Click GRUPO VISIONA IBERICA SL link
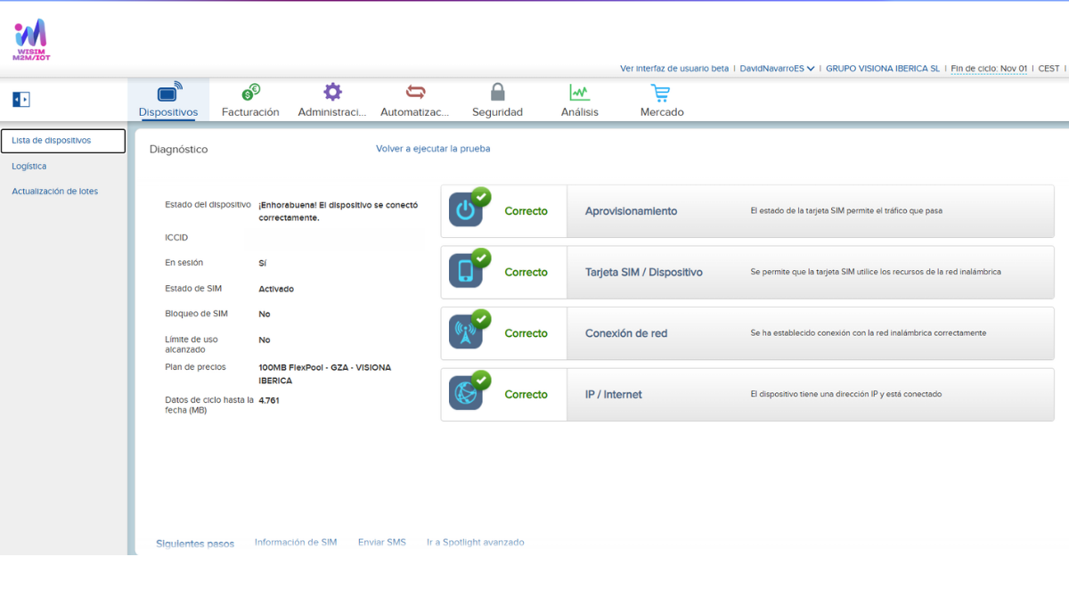 pyautogui.click(x=883, y=68)
